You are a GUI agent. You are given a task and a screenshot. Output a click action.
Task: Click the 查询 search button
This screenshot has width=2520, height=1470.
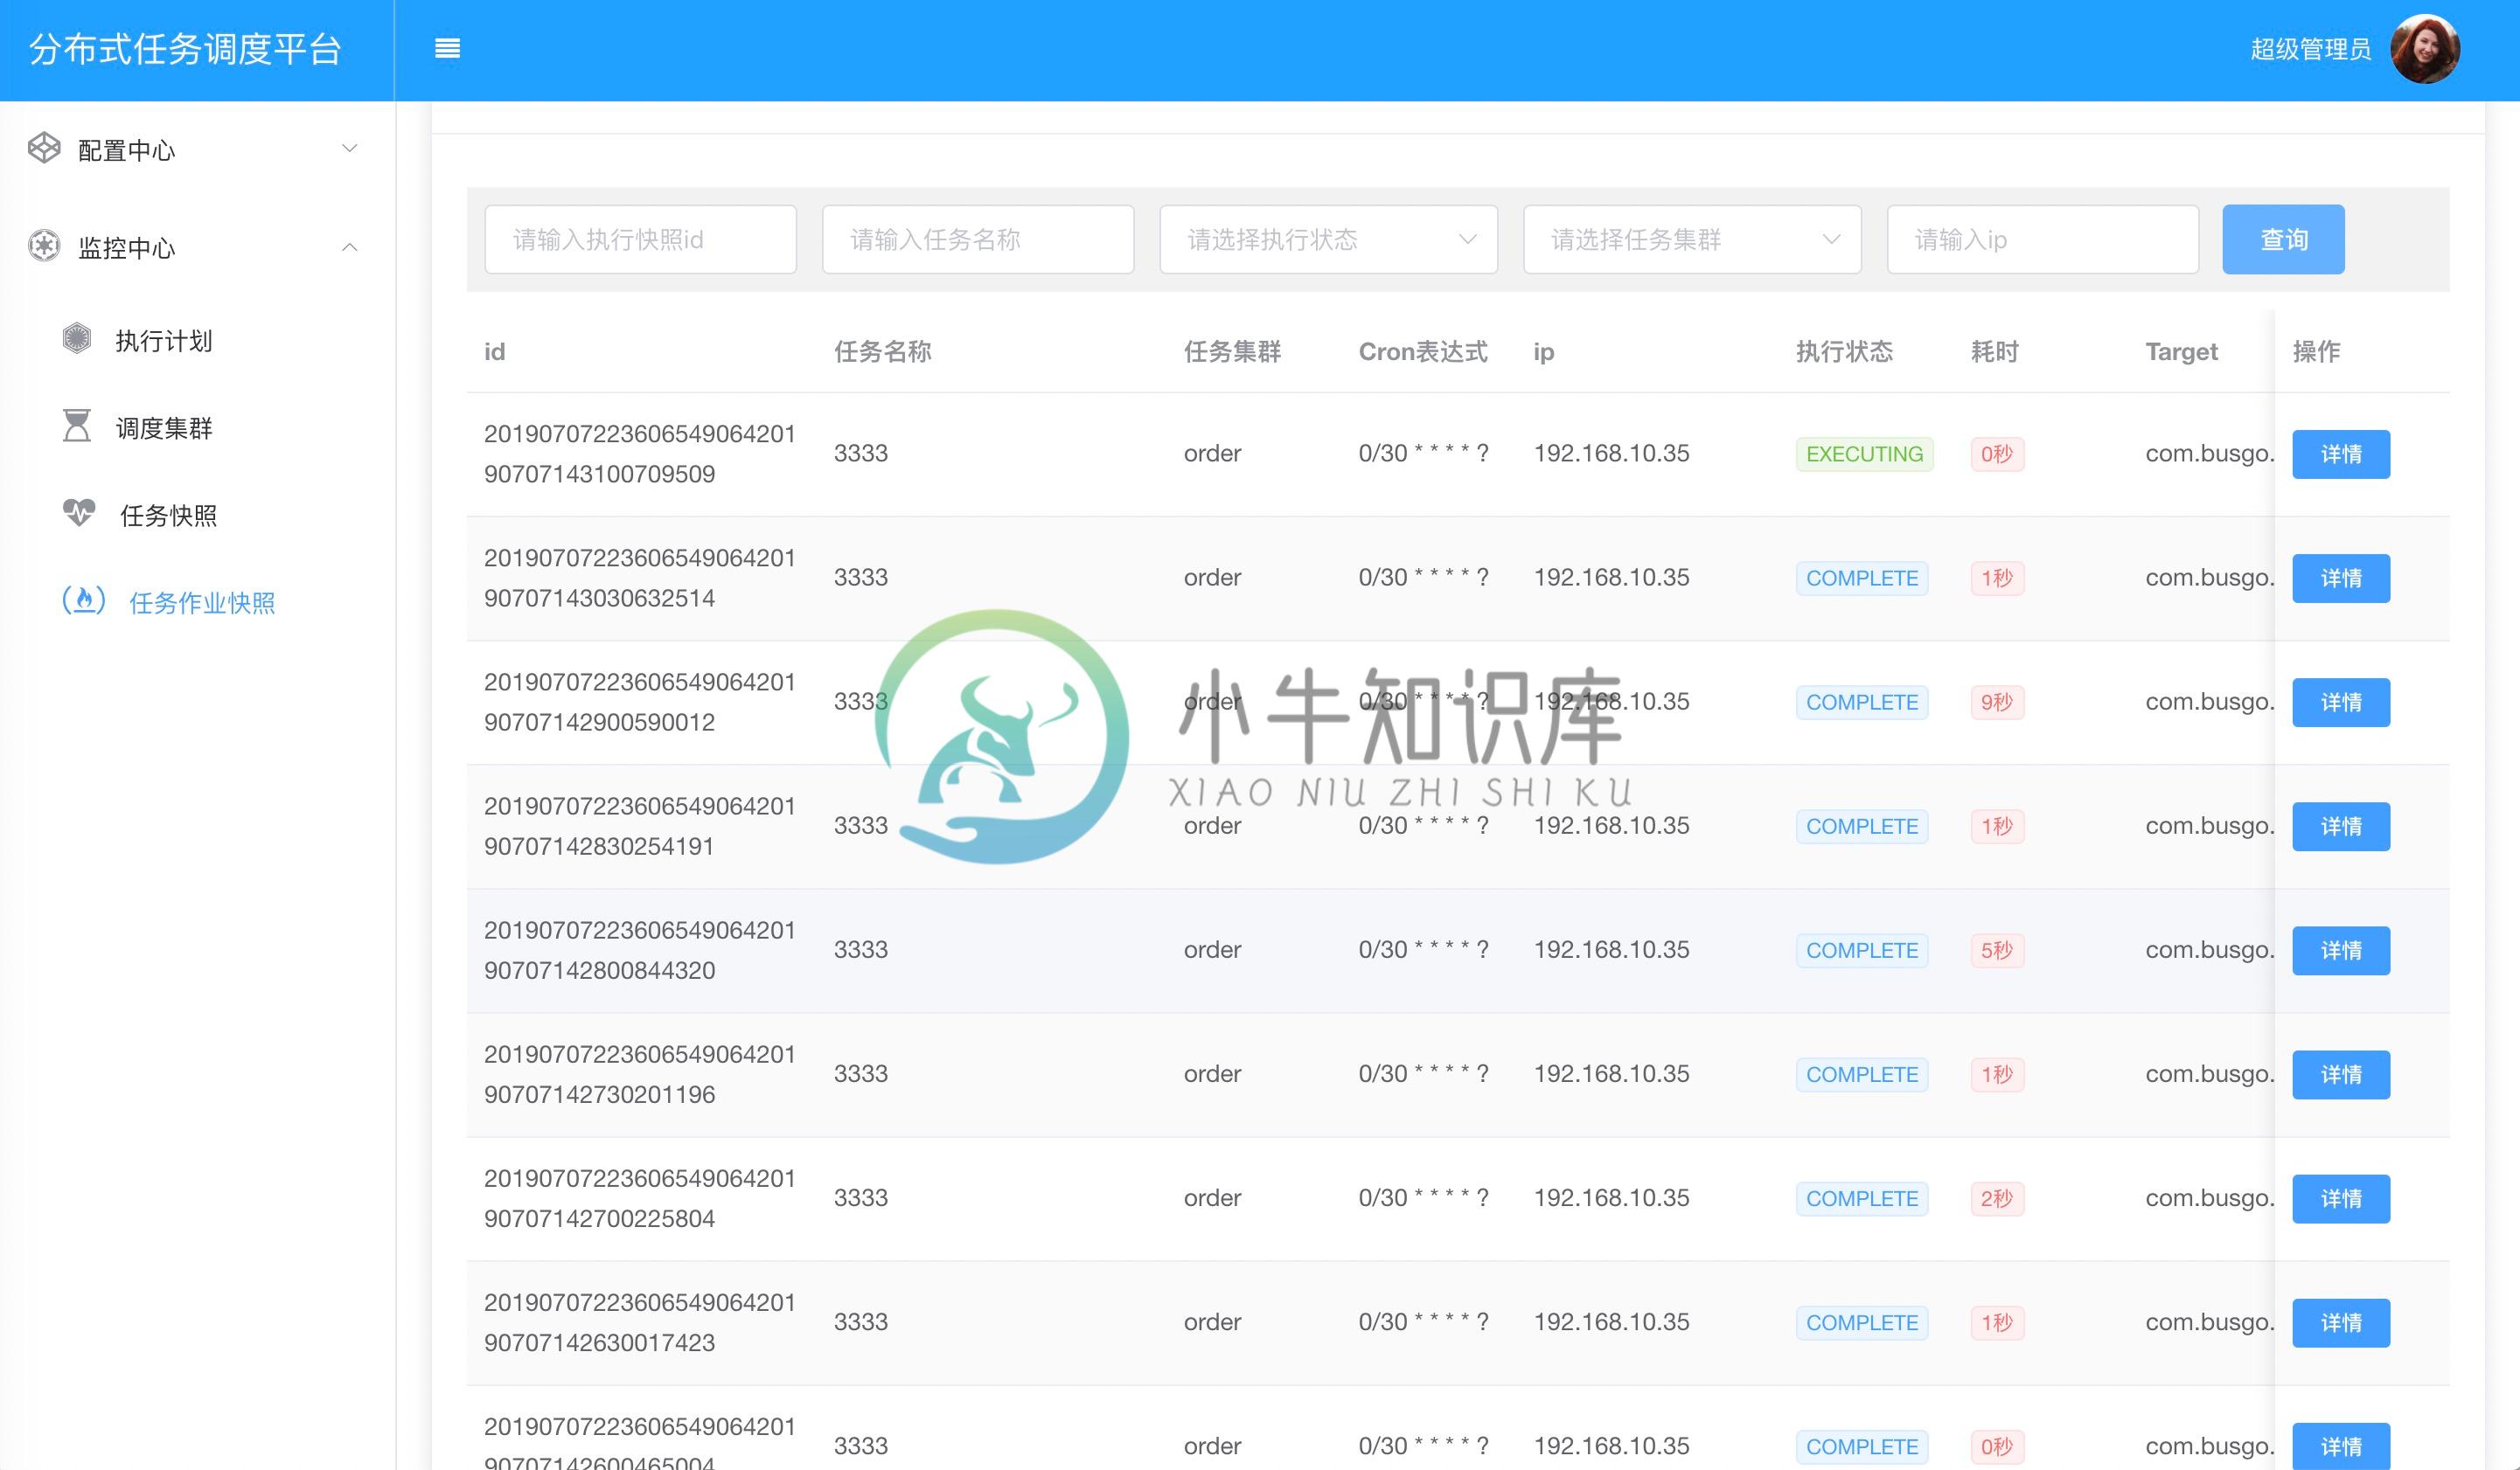coord(2283,239)
